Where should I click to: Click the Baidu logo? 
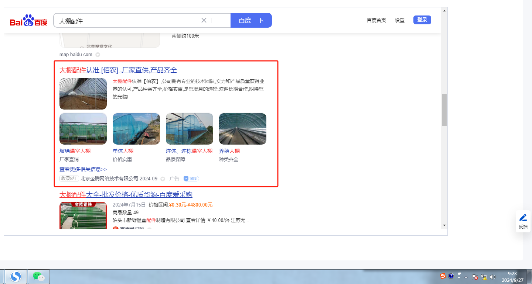[x=28, y=21]
